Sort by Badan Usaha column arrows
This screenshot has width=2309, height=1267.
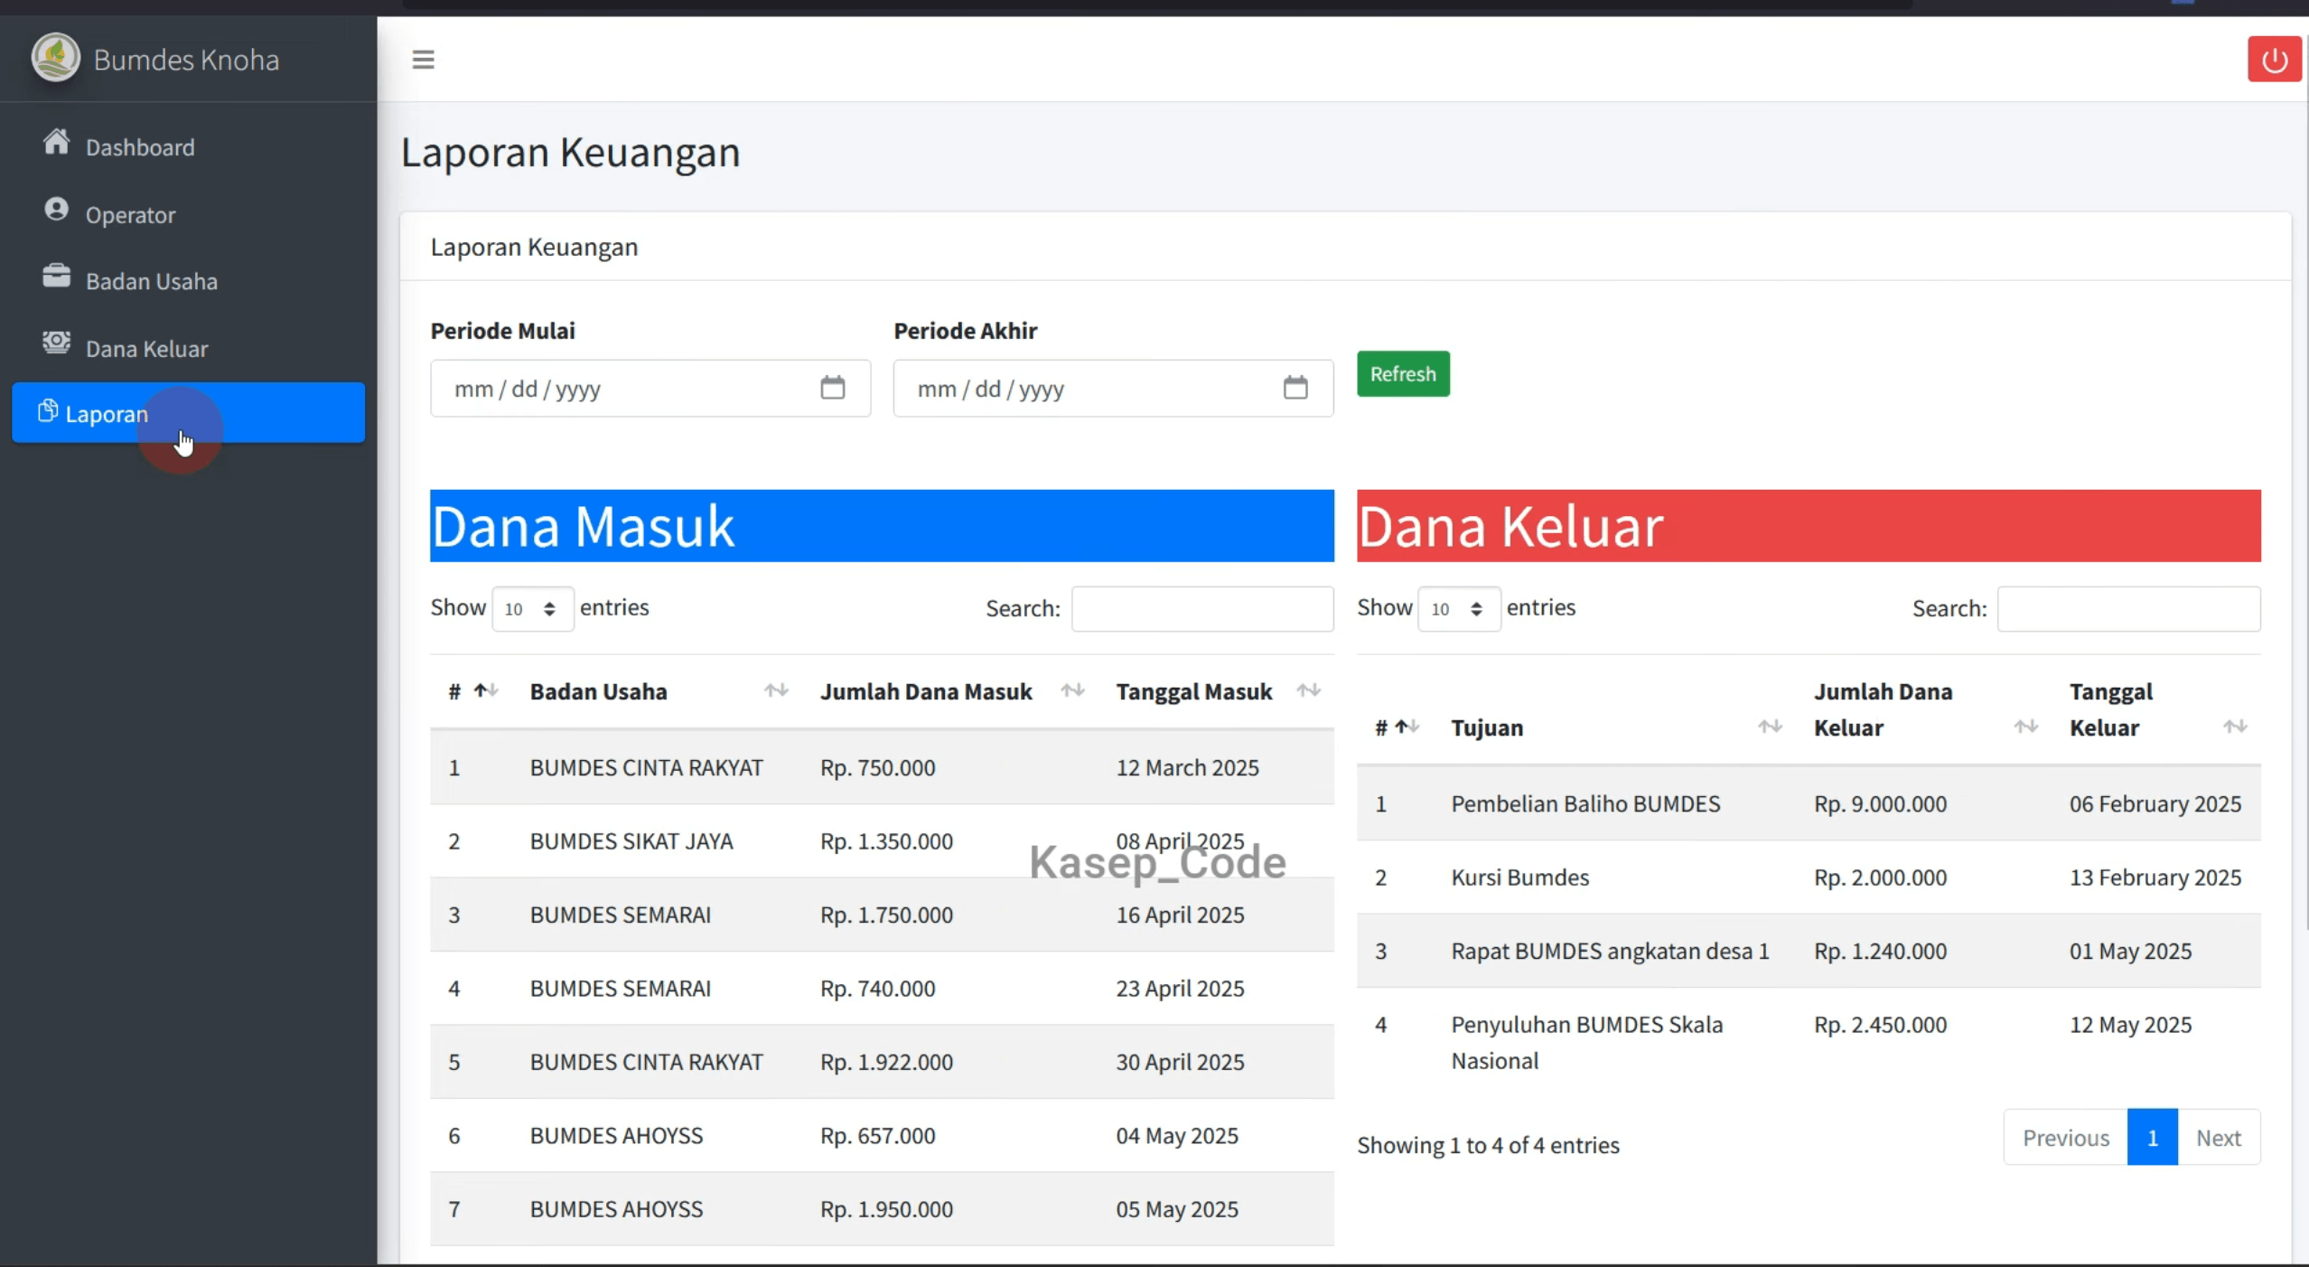tap(776, 691)
